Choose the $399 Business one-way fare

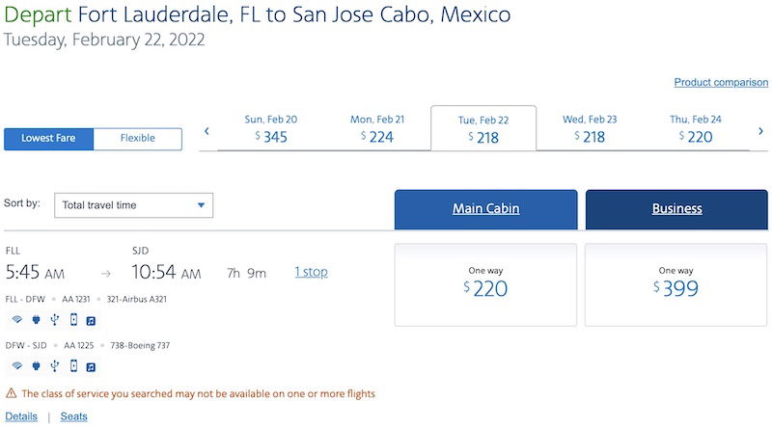coord(675,284)
